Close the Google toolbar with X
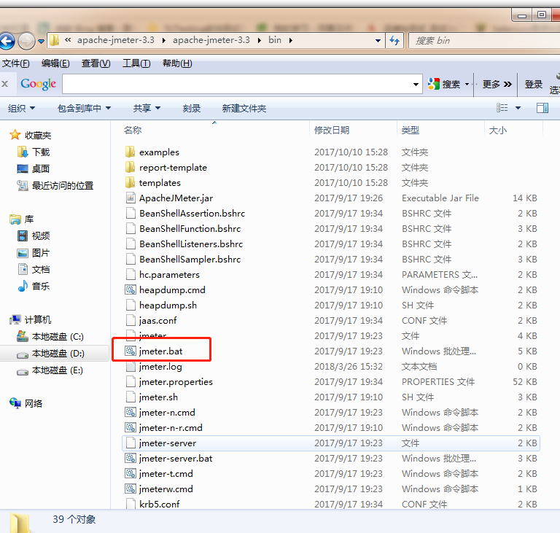Viewport: 560px width, 533px height. (4, 84)
